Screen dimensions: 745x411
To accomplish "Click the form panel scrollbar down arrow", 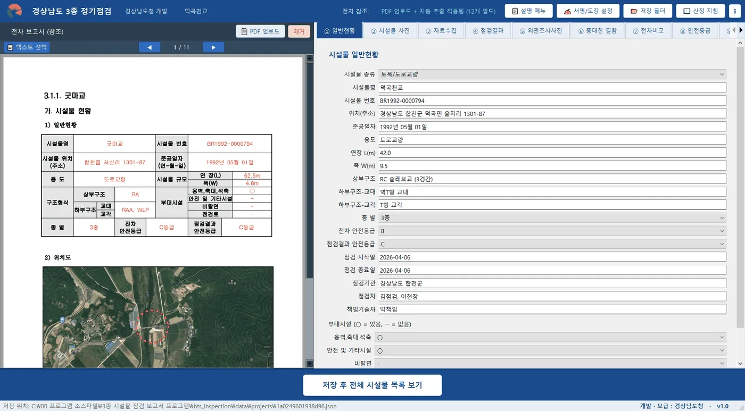I will [740, 364].
